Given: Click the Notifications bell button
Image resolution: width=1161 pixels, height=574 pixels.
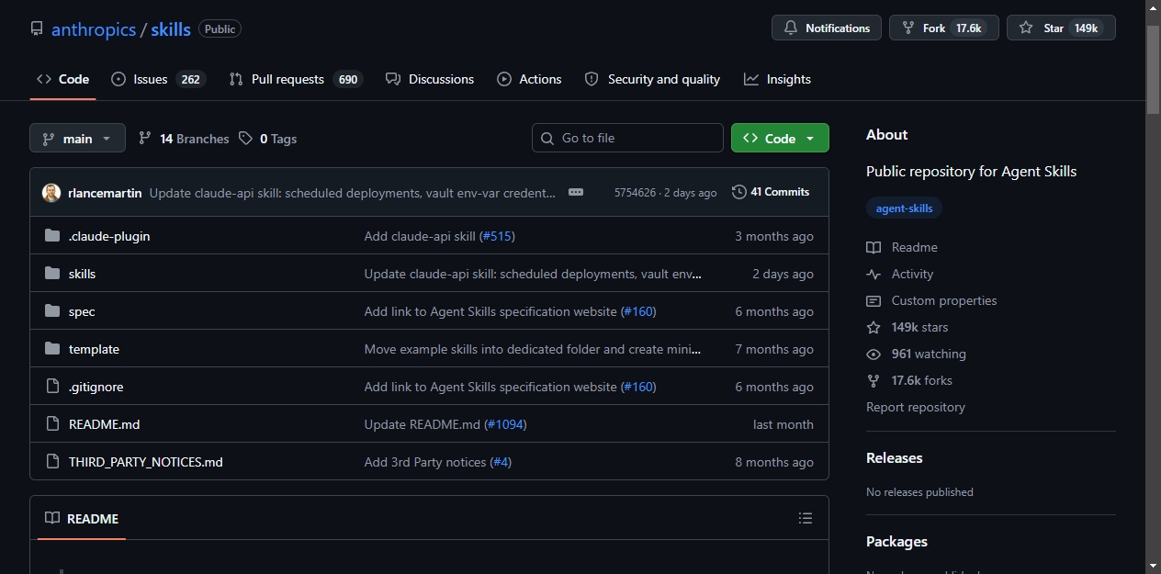Looking at the screenshot, I should pos(827,28).
